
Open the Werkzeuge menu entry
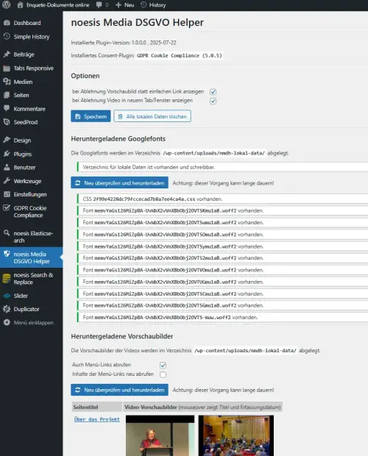pos(27,181)
